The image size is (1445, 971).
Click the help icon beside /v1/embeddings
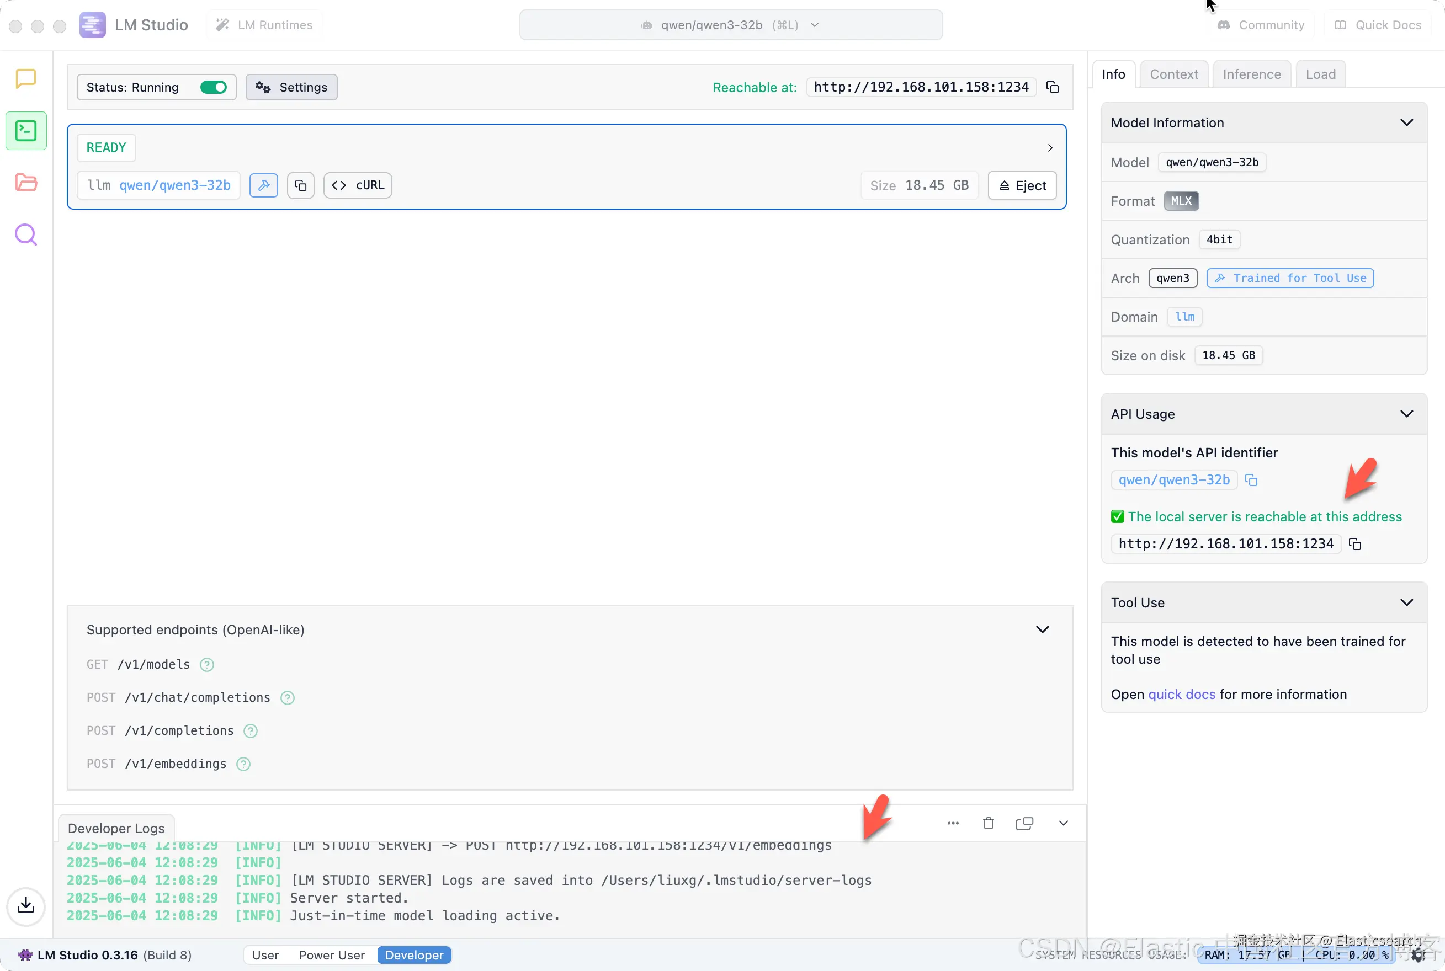(x=243, y=764)
